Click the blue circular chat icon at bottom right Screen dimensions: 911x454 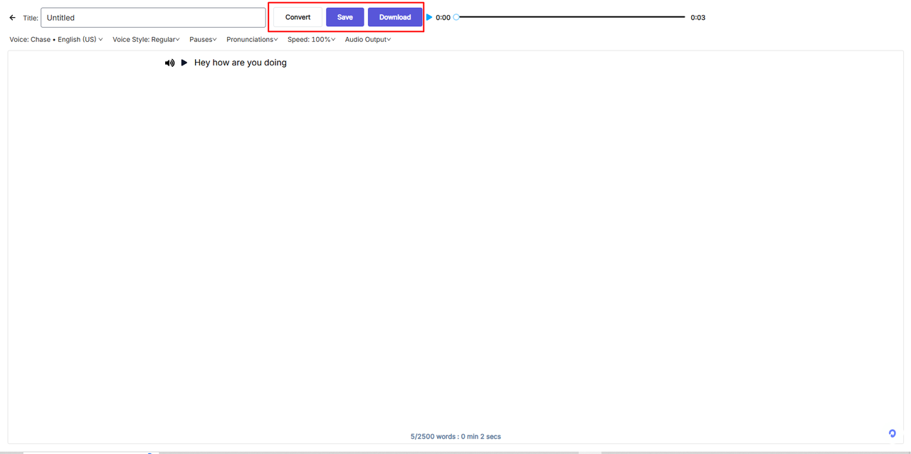click(892, 433)
